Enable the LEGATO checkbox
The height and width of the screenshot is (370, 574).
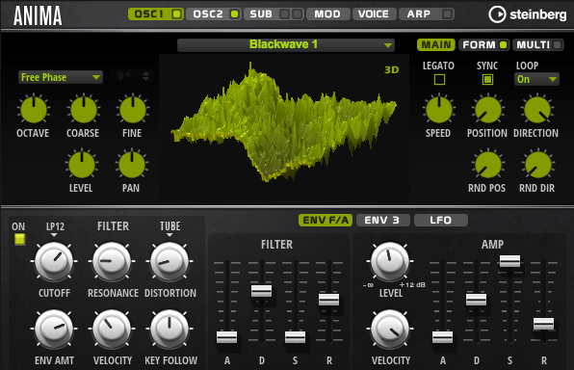pyautogui.click(x=439, y=80)
